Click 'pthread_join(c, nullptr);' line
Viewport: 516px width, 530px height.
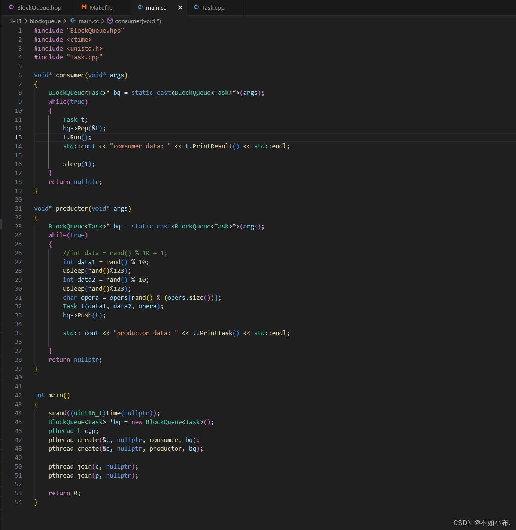point(93,467)
